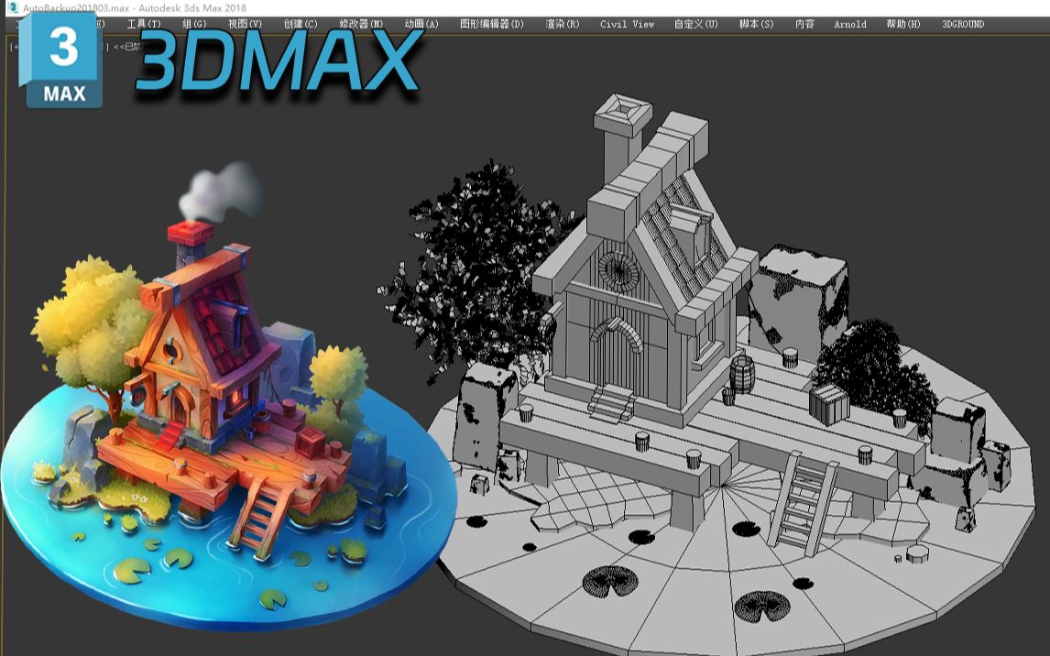This screenshot has height=656, width=1050.
Task: Open the 3DGROUND menu
Action: click(x=963, y=24)
